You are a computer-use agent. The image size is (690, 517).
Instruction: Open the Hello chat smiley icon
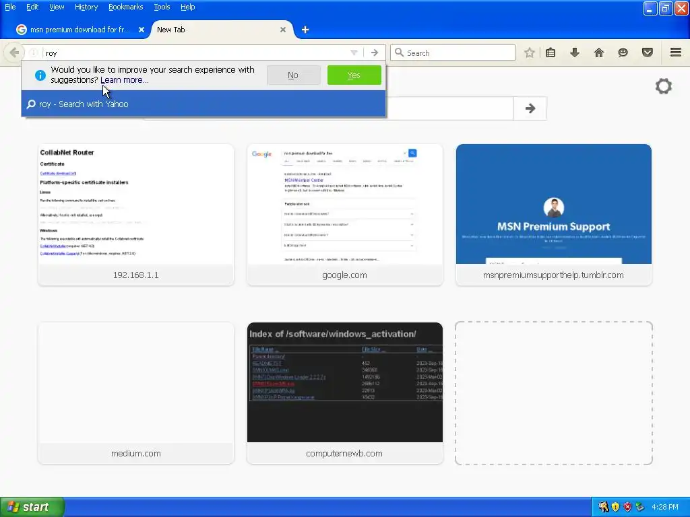point(623,53)
